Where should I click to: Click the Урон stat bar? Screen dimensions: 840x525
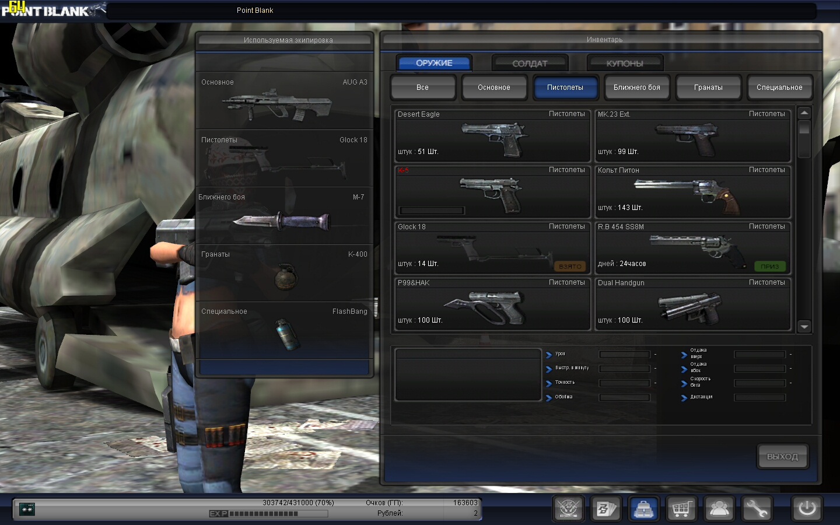625,354
